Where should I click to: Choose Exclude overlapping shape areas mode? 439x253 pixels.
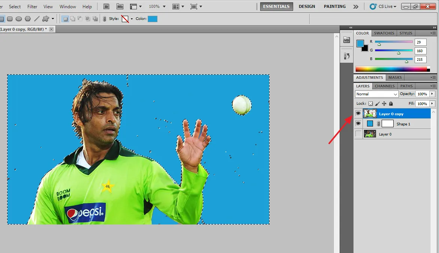pyautogui.click(x=95, y=19)
